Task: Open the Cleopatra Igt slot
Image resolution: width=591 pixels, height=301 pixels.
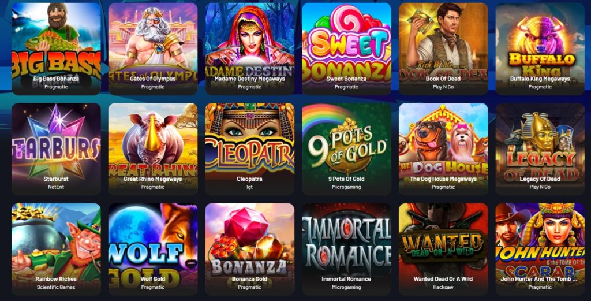Action: tap(249, 149)
